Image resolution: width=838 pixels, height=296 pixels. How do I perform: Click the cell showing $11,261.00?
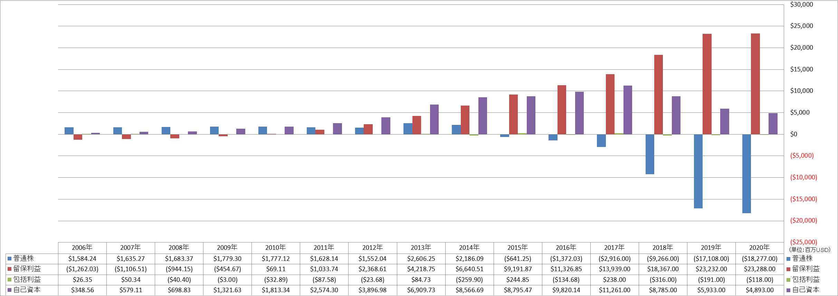(x=615, y=290)
